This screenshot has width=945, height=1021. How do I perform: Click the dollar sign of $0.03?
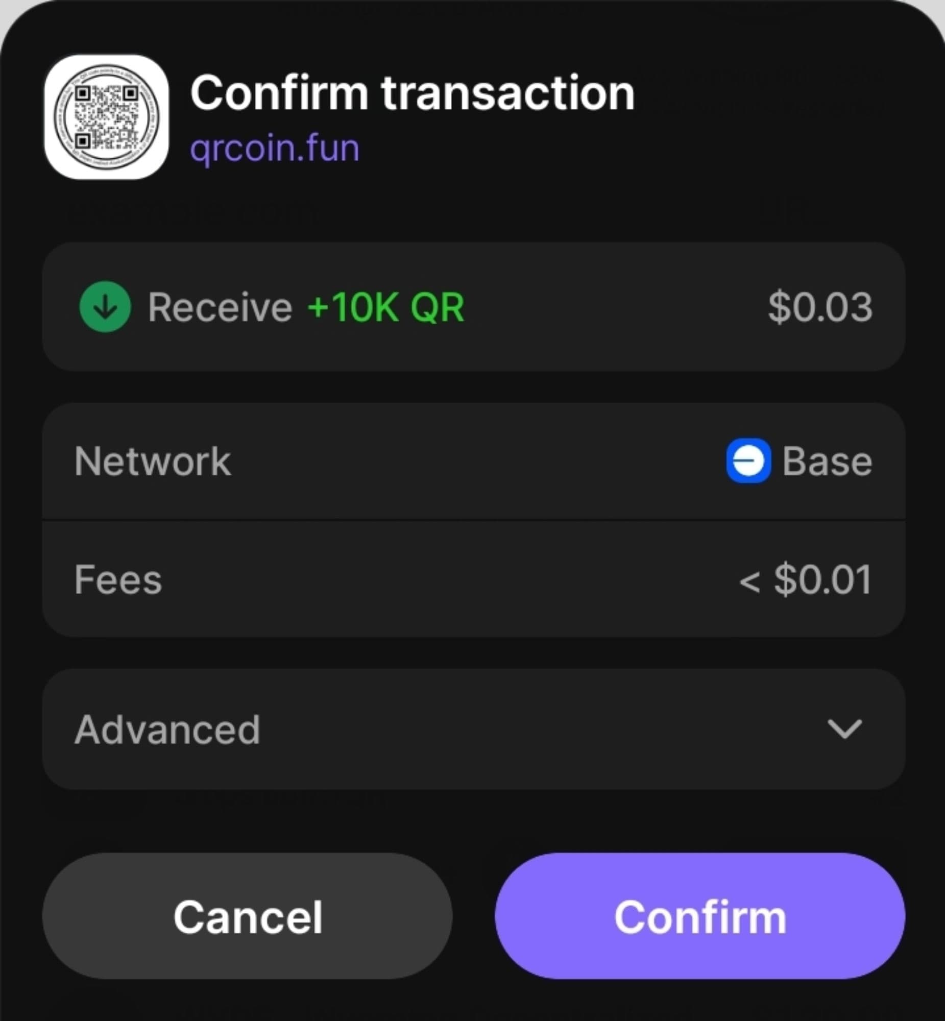(x=779, y=307)
